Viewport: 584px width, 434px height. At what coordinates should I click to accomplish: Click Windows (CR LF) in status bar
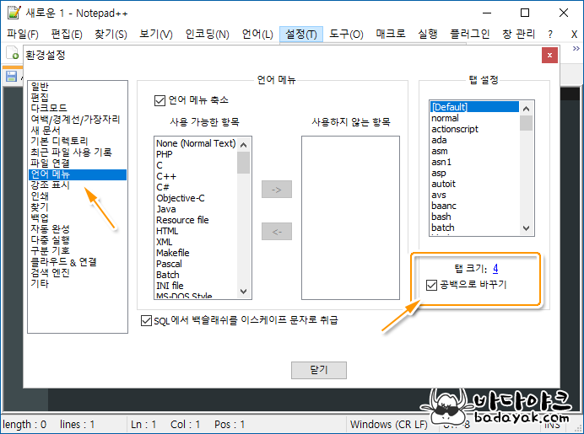(x=389, y=425)
